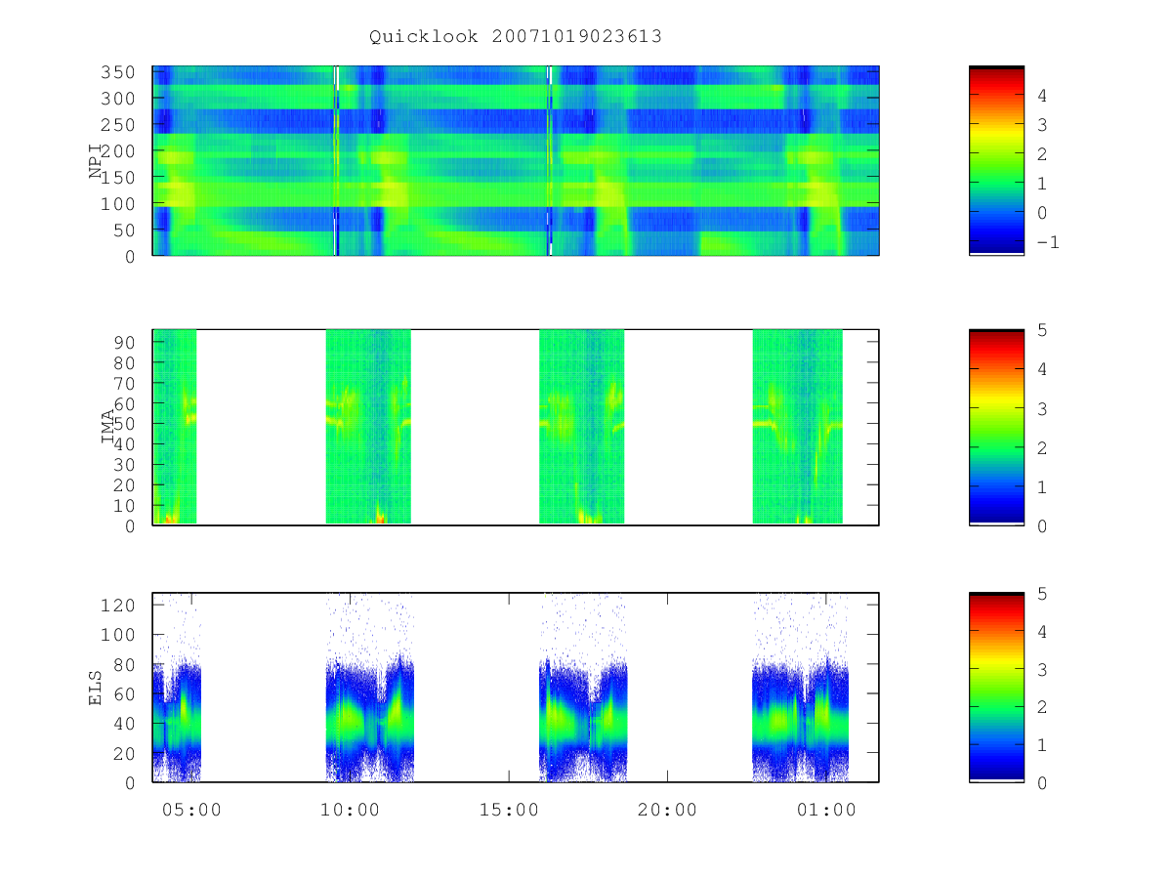Click the 01:00 time axis label
The image size is (1172, 879).
(826, 810)
